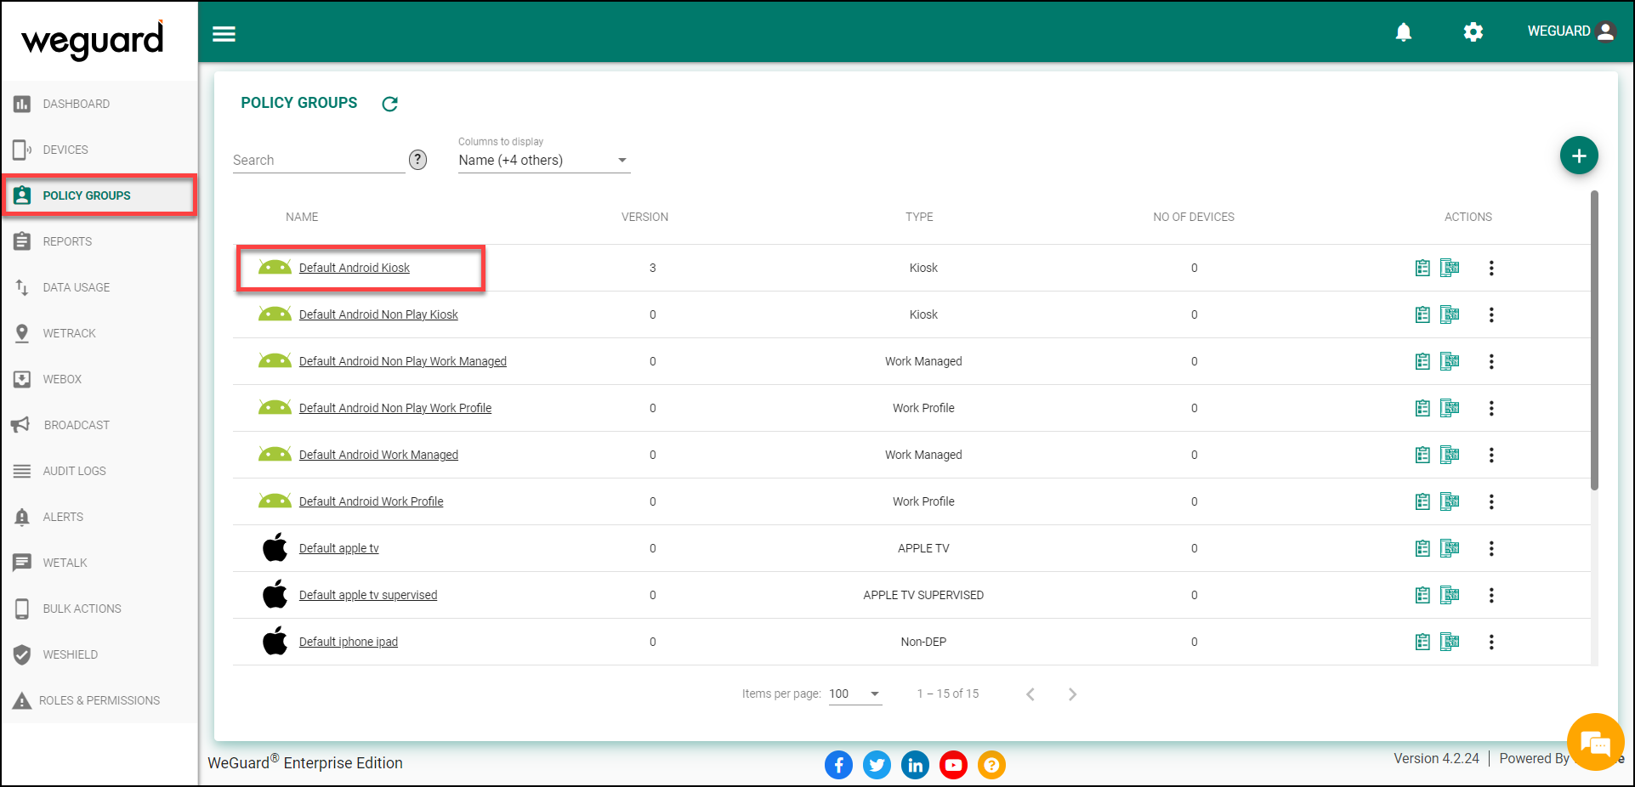Open the hamburger menu icon

point(224,34)
